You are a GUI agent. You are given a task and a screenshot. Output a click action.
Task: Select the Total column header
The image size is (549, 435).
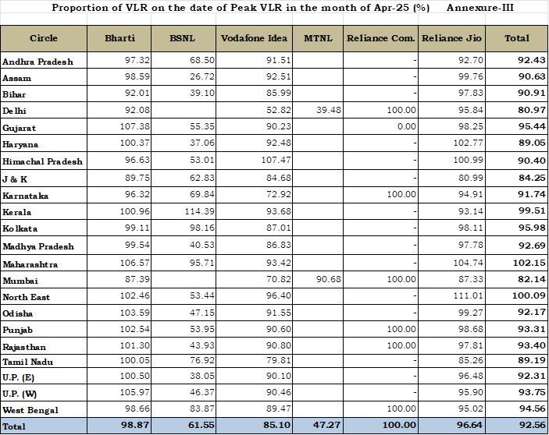coord(516,38)
